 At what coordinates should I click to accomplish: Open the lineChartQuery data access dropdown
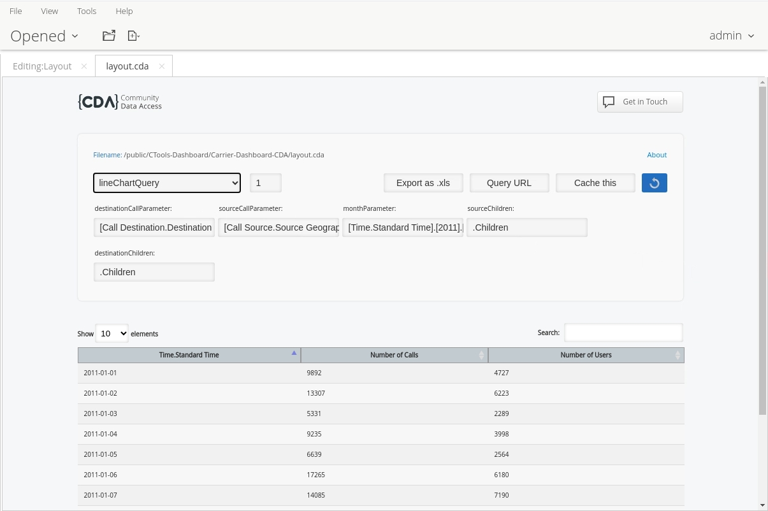[167, 183]
